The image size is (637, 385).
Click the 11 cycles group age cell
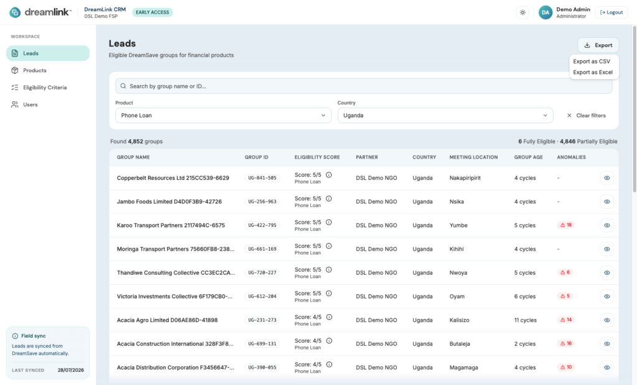coord(525,320)
